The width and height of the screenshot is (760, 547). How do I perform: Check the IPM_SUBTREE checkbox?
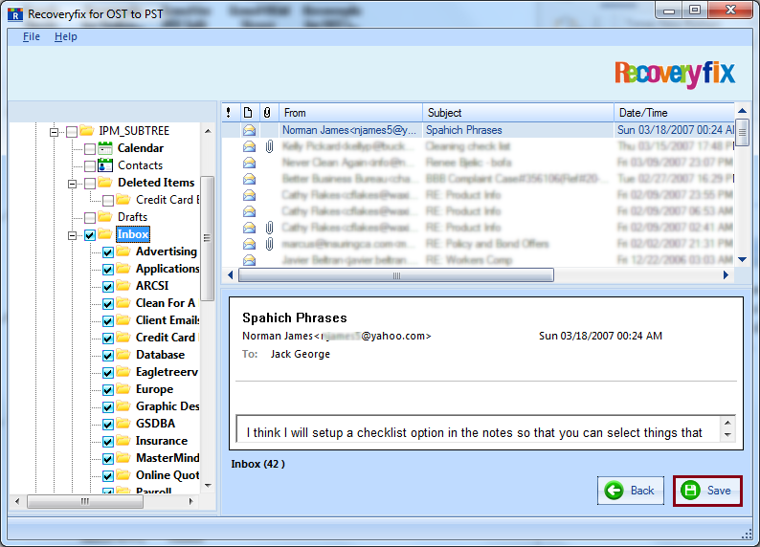coord(72,132)
